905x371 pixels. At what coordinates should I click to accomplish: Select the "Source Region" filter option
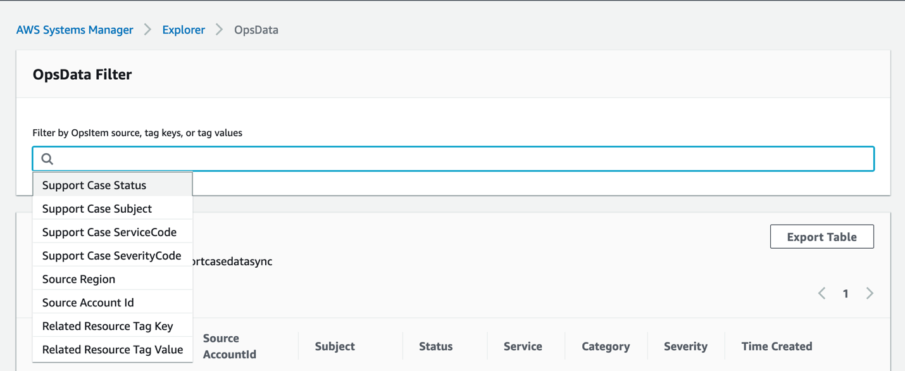78,279
